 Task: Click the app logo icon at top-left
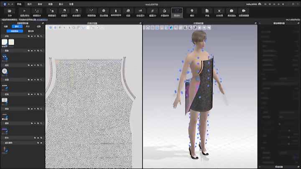[x=5, y=4]
